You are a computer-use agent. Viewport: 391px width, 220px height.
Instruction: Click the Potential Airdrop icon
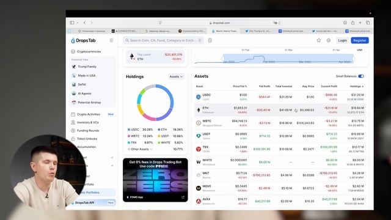coord(74,103)
